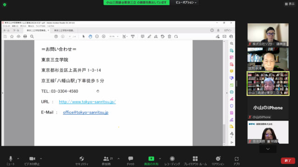Image resolution: width=298 pixels, height=167 pixels.
Task: Click the green screen-sharing notification banner
Action: (x=136, y=2)
